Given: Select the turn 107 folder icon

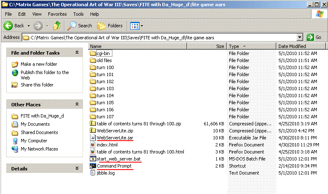Looking at the screenshot, I should point(93,117).
